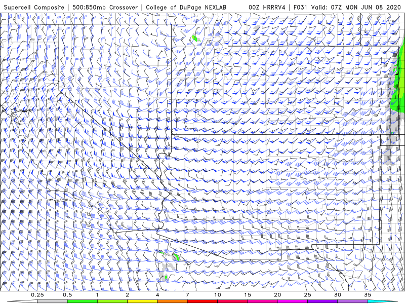Click the magenta 20–25 legend segment
The height and width of the screenshot is (304, 405).
(x=293, y=301)
